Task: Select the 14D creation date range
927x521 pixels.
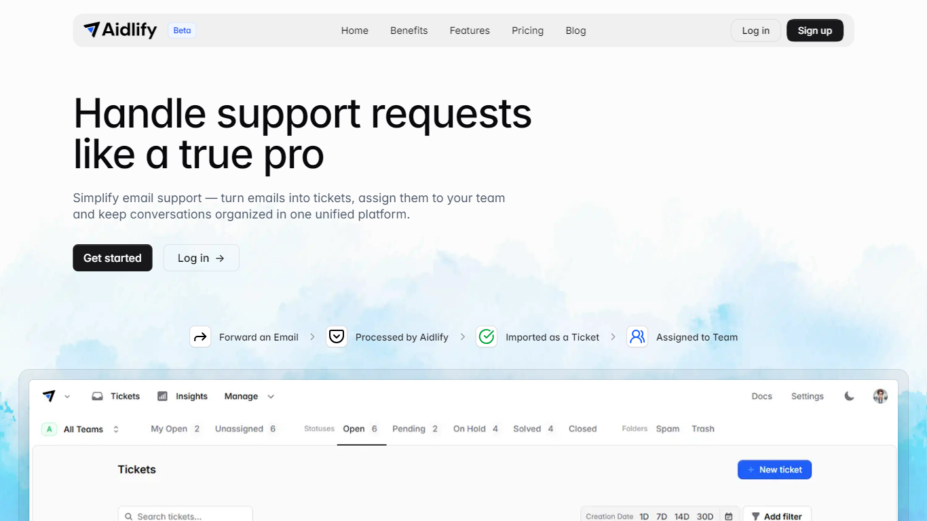Action: pos(682,516)
